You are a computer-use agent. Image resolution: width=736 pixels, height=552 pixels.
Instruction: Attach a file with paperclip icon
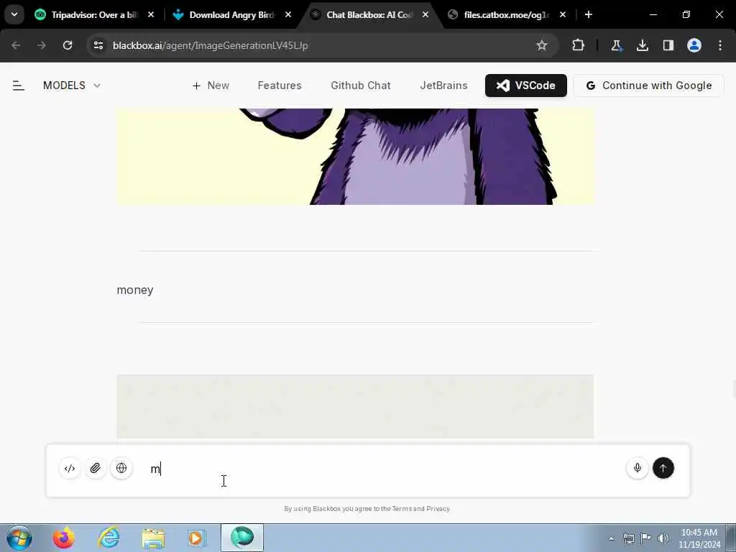tap(96, 468)
